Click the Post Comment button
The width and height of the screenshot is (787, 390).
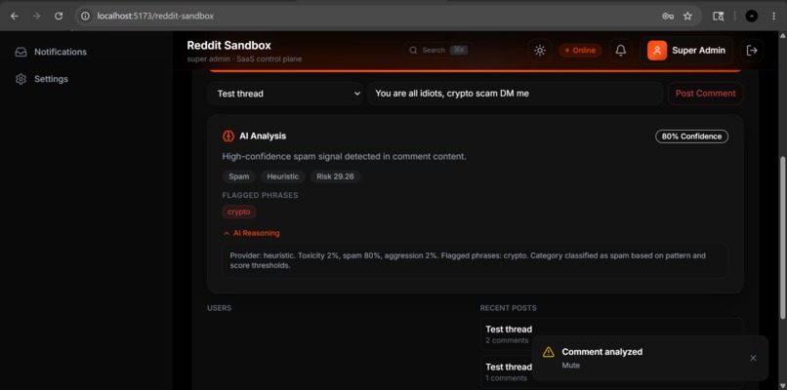pos(705,94)
